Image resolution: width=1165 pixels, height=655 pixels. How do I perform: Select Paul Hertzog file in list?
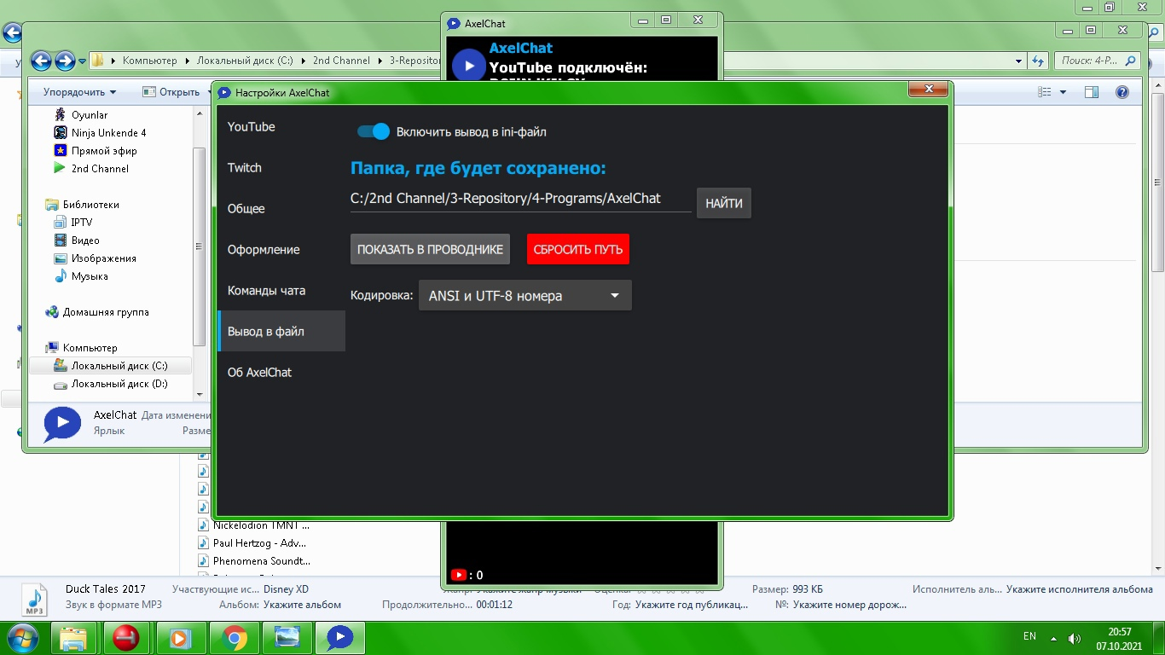tap(252, 543)
